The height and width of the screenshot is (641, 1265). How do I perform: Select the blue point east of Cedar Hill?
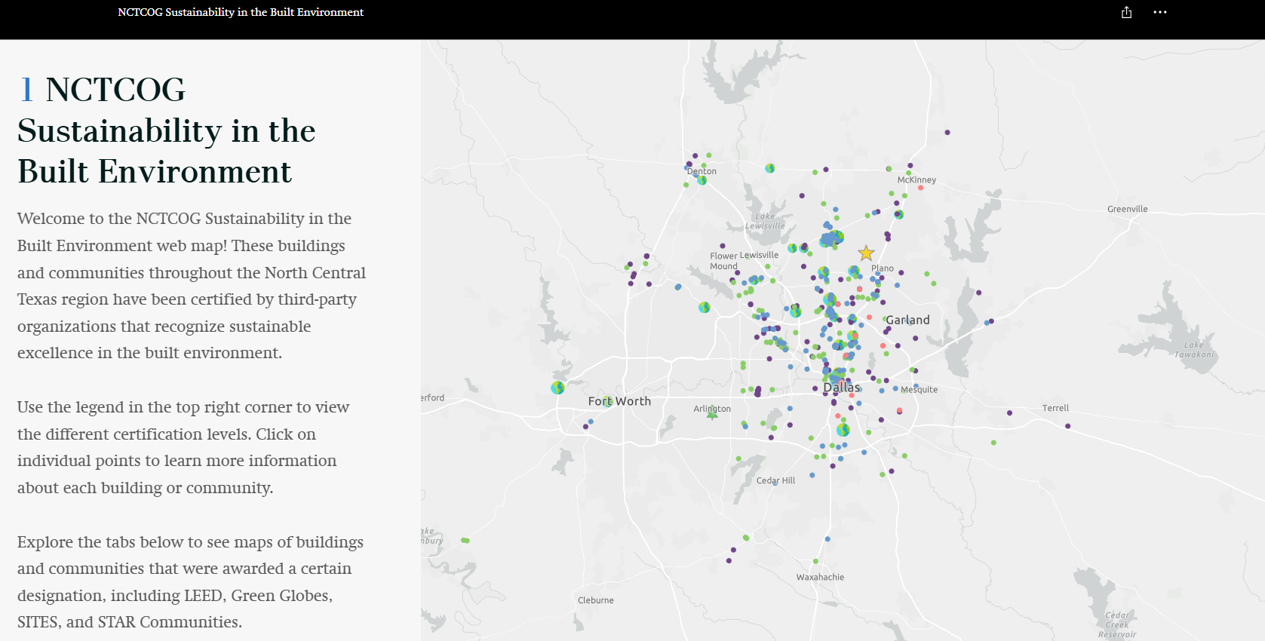click(x=812, y=475)
